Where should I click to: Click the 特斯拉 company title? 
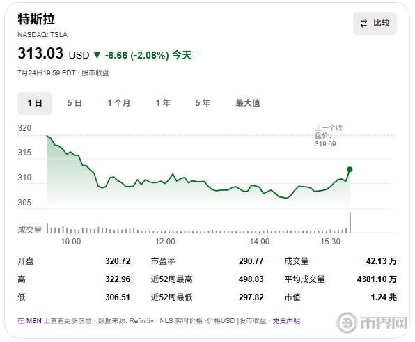[x=36, y=20]
